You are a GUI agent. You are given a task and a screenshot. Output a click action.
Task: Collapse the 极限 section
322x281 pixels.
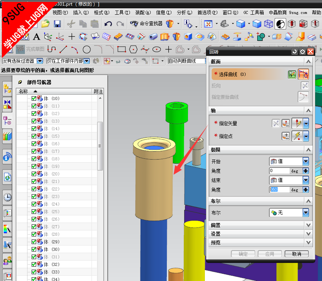(x=308, y=150)
